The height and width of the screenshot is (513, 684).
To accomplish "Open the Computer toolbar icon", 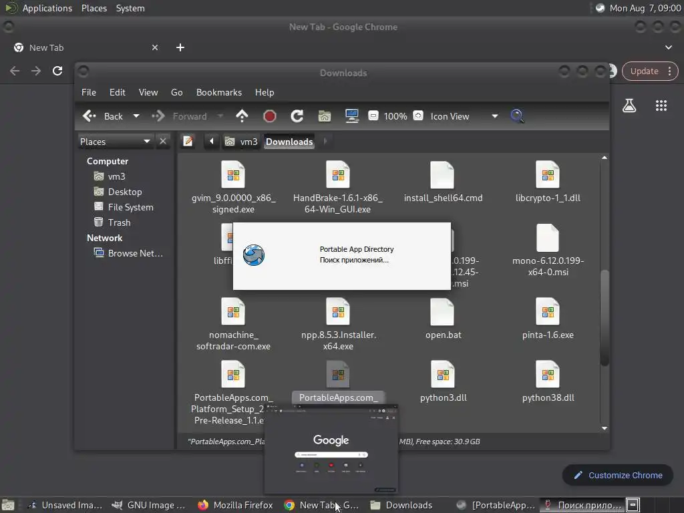I will pos(351,116).
